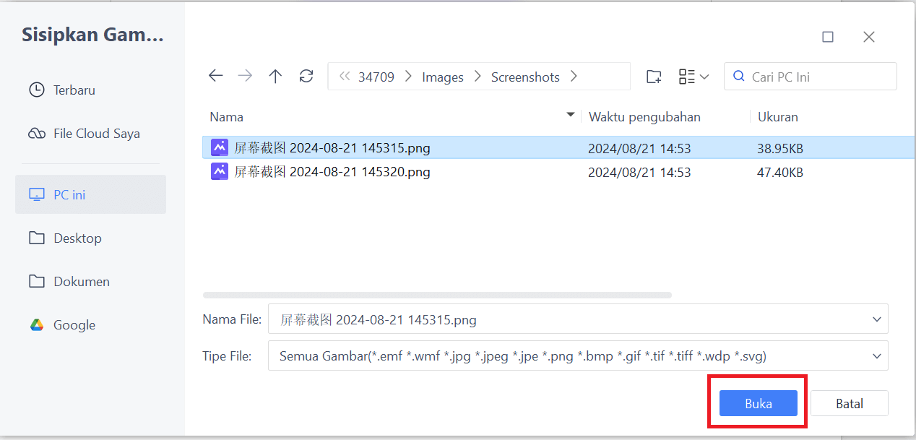The width and height of the screenshot is (916, 440).
Task: Click the Cari PC Ini search field
Action: click(810, 76)
